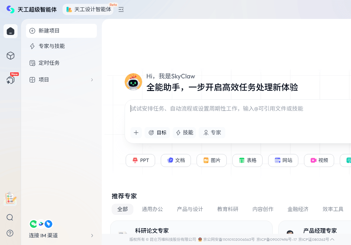
Task: Click 京ICP备09007496号-17 link
Action: [277, 239]
